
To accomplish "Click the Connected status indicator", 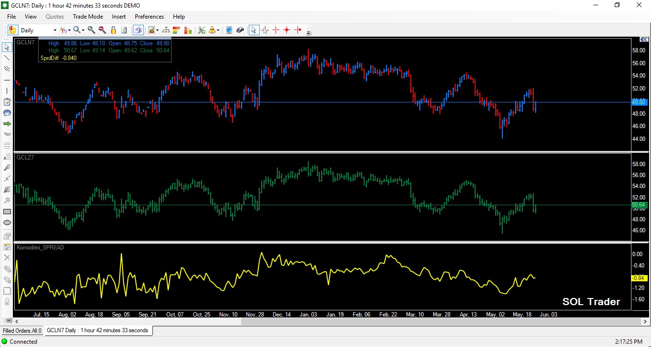I will click(19, 342).
